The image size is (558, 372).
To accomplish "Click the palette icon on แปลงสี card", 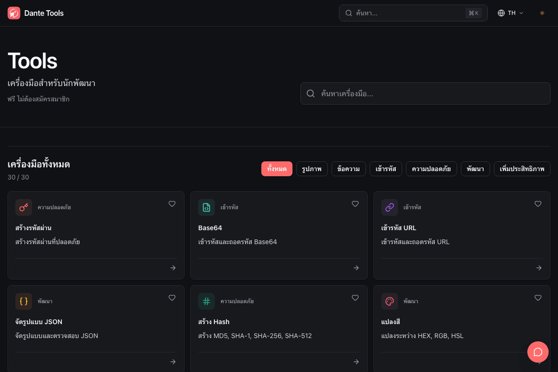I will coord(390,301).
